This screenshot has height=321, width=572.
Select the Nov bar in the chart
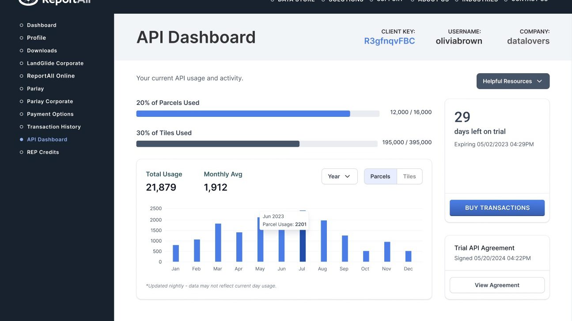[x=387, y=252]
